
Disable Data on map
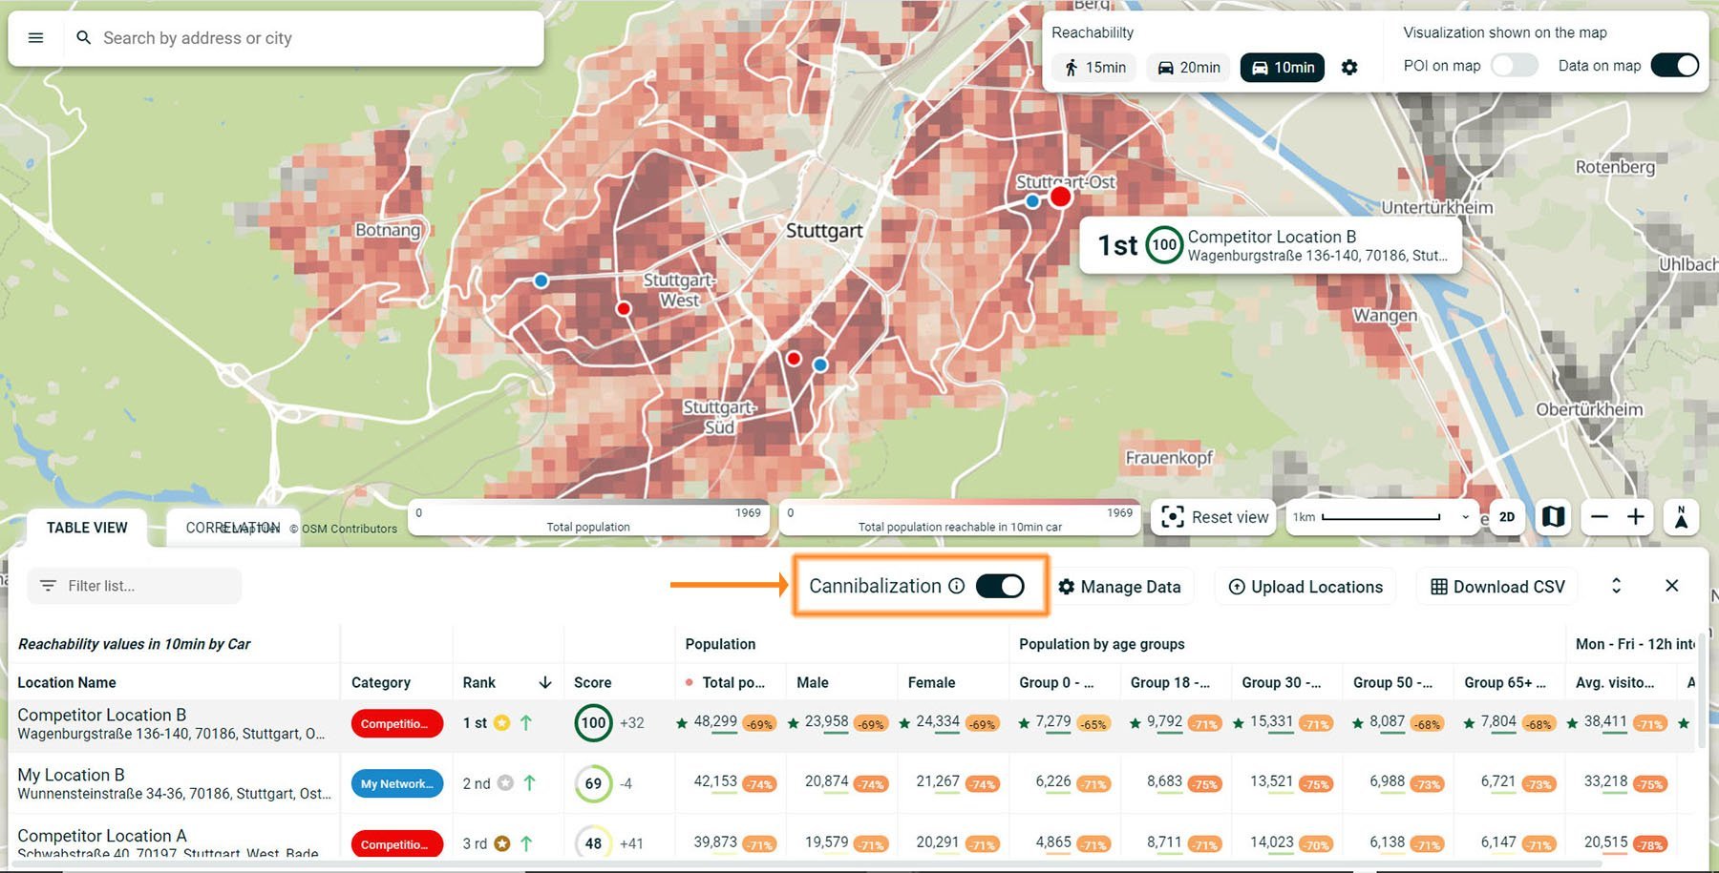coord(1675,65)
